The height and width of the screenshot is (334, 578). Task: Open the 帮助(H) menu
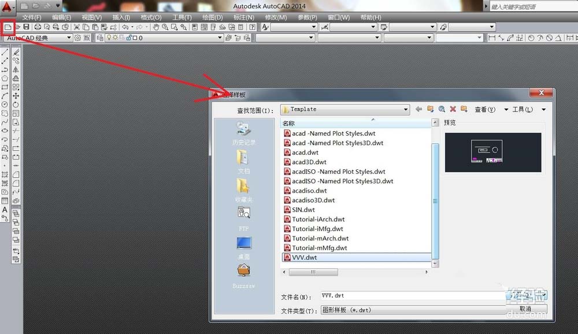[371, 17]
